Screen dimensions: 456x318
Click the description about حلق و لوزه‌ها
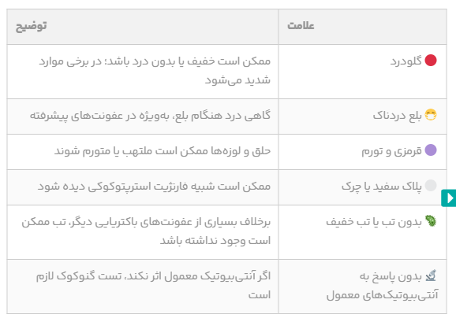[163, 151]
